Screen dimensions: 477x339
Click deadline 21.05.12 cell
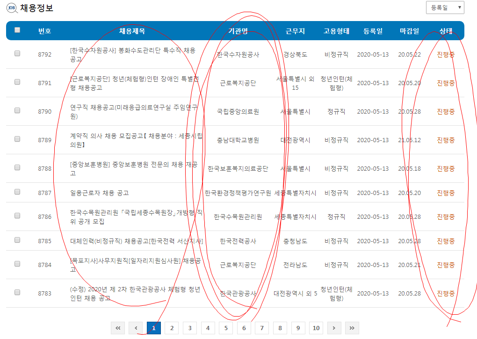pos(410,140)
